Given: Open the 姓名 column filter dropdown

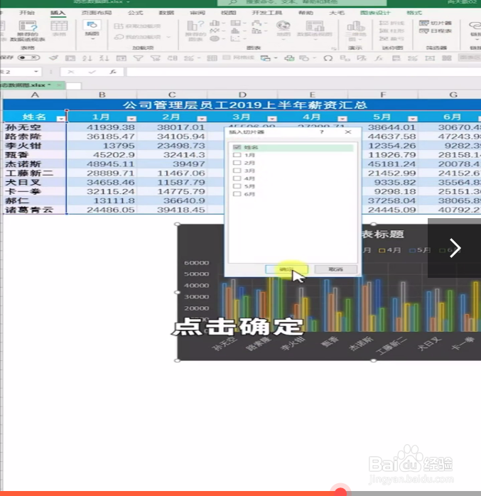Looking at the screenshot, I should coord(60,119).
